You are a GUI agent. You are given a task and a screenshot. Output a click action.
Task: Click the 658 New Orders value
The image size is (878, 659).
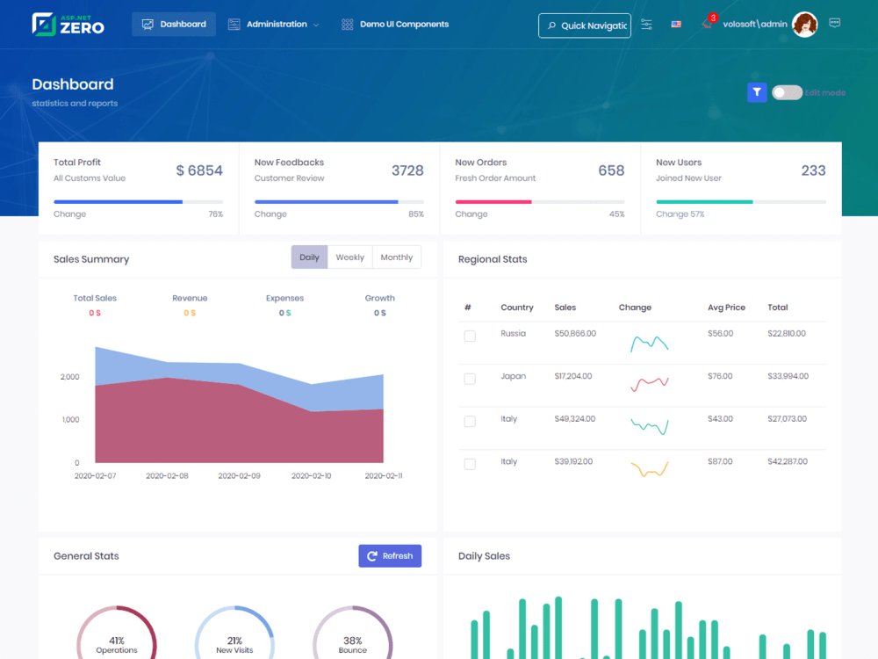tap(611, 170)
